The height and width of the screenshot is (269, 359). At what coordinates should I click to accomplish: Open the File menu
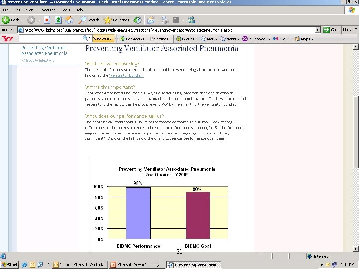coord(6,10)
